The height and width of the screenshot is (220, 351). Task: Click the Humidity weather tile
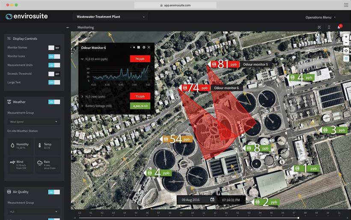tap(21, 146)
